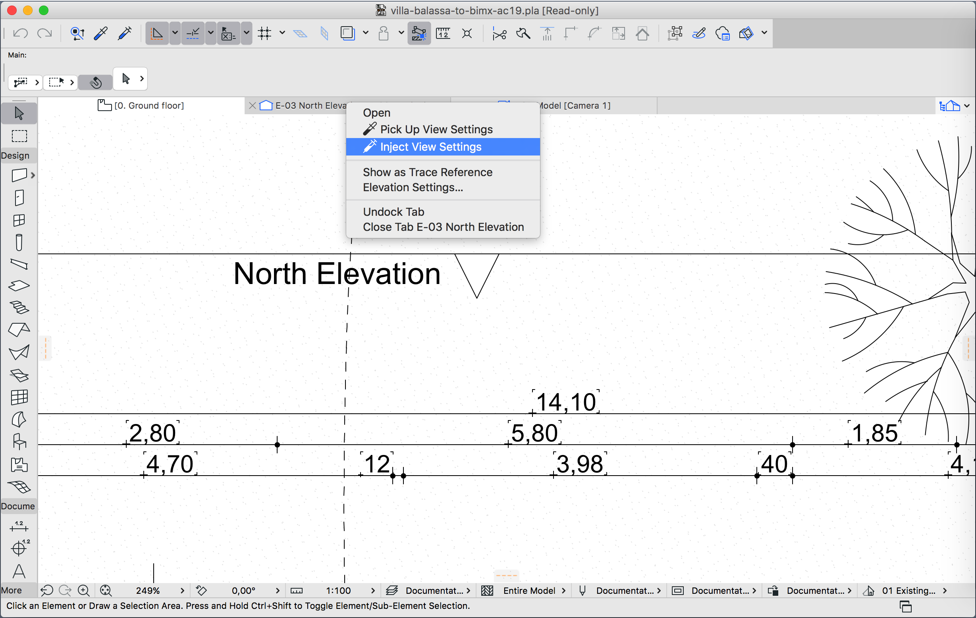Screen dimensions: 976x618
Task: Select the Inject Parameters syringe tool
Action: coord(125,33)
